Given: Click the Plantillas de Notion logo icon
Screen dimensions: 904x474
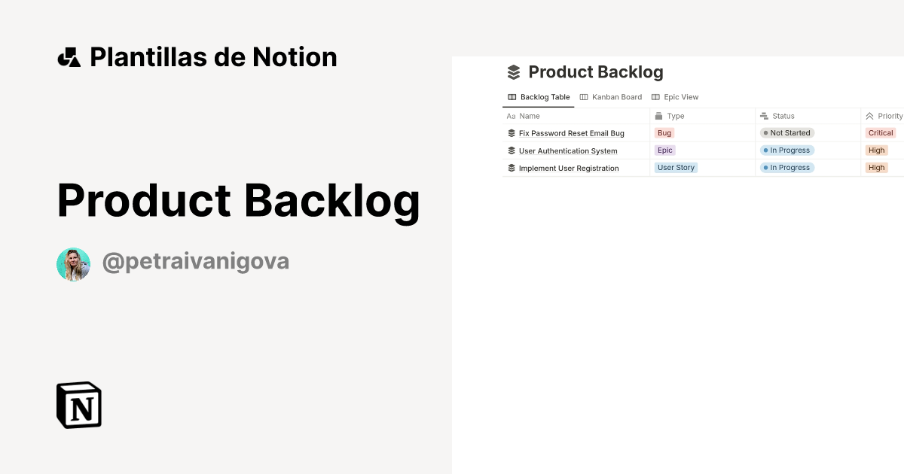Looking at the screenshot, I should [x=69, y=56].
